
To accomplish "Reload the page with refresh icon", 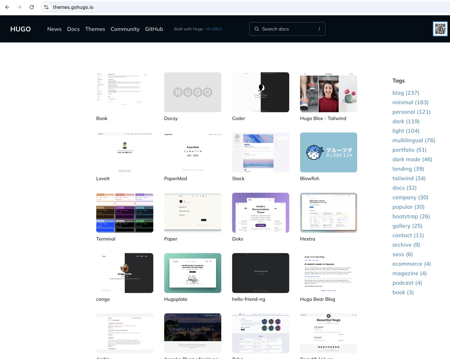I will 31,7.
